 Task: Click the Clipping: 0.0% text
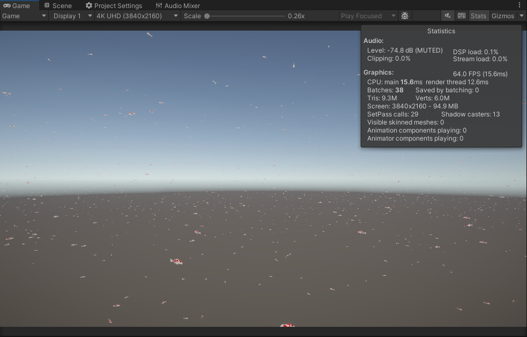click(389, 58)
